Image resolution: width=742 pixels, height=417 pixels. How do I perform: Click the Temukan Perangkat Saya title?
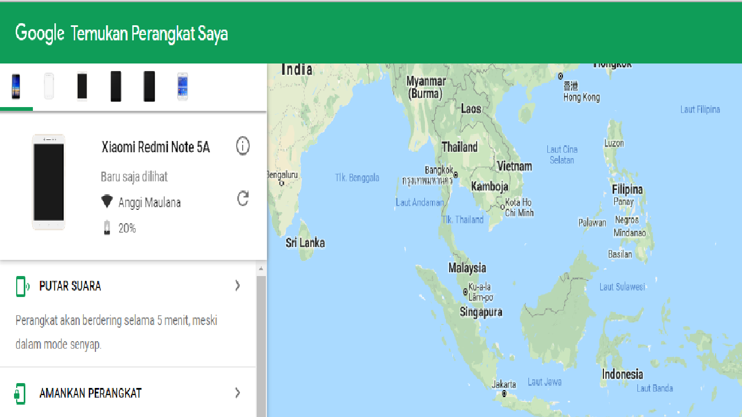[x=149, y=33]
